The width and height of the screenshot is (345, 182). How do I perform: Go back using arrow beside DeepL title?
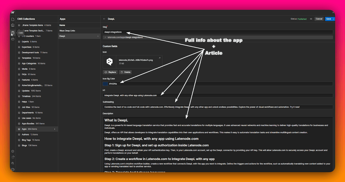click(x=104, y=19)
